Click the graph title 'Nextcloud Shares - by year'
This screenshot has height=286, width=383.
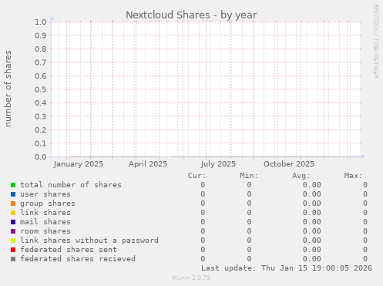[191, 15]
